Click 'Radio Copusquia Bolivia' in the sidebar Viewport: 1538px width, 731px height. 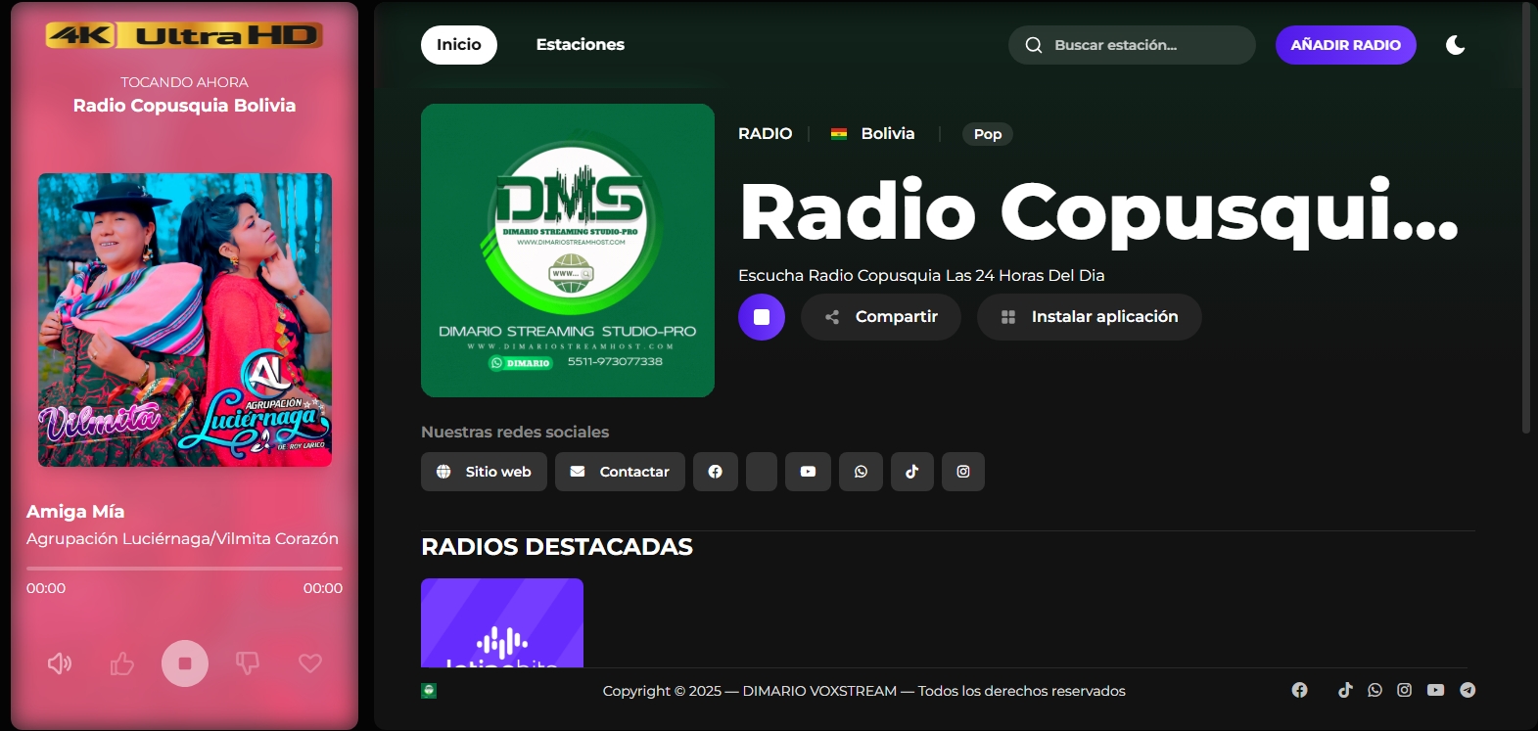184,106
